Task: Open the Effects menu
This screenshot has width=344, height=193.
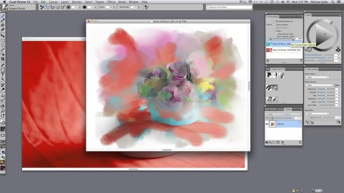Action: point(111,2)
